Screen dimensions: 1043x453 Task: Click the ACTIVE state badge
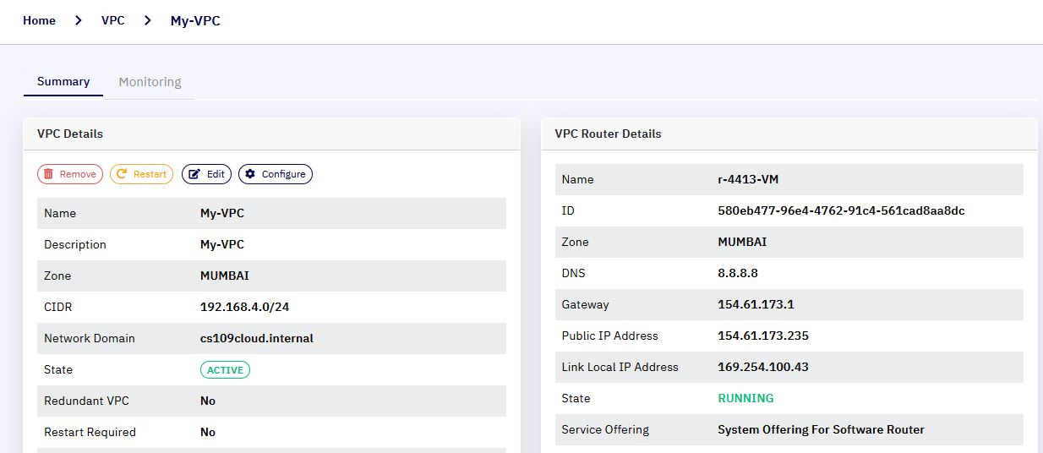pos(225,370)
